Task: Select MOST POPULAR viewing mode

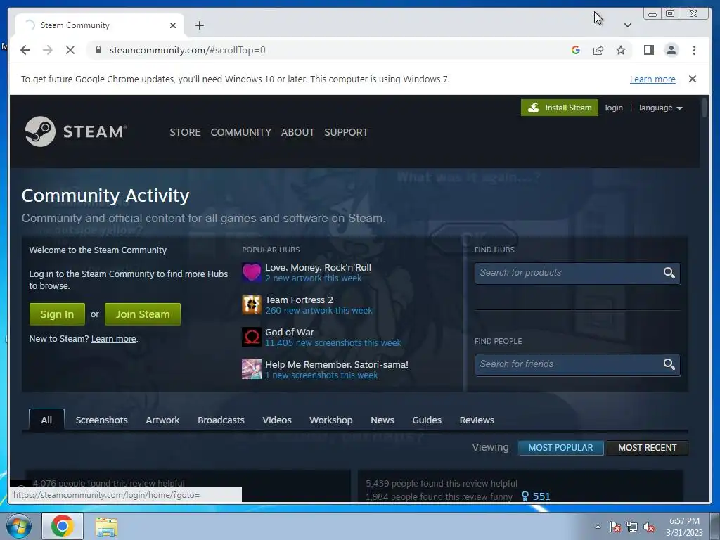Action: pos(560,448)
